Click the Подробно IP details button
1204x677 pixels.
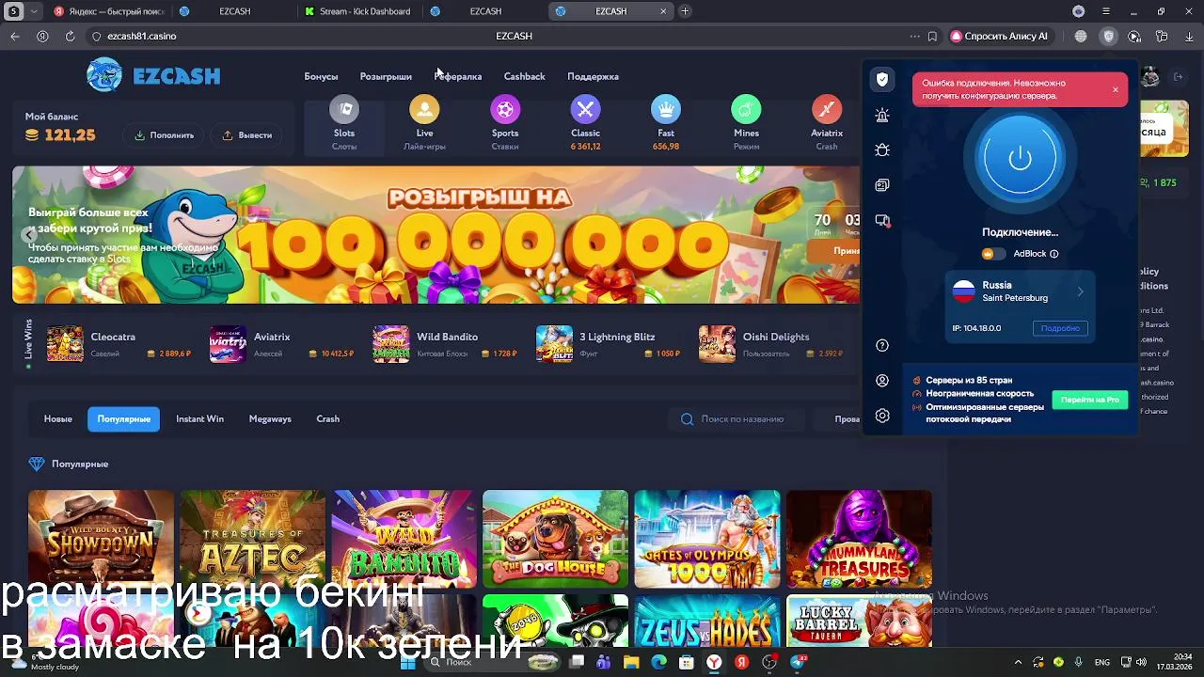click(x=1060, y=328)
